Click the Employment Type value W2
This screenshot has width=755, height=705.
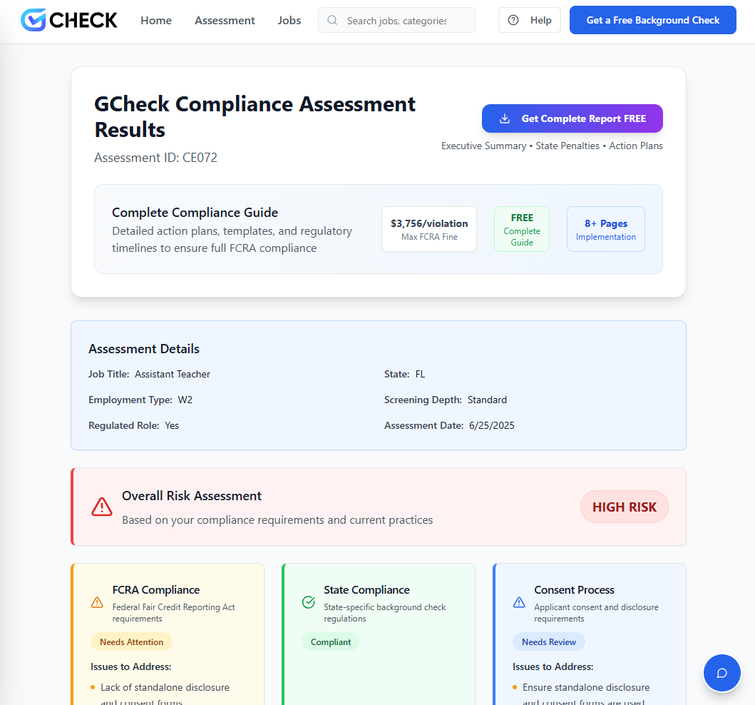(x=185, y=400)
